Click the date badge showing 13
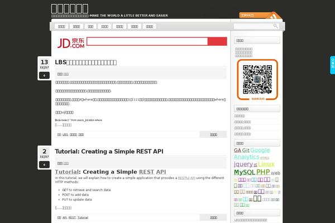 44,64
